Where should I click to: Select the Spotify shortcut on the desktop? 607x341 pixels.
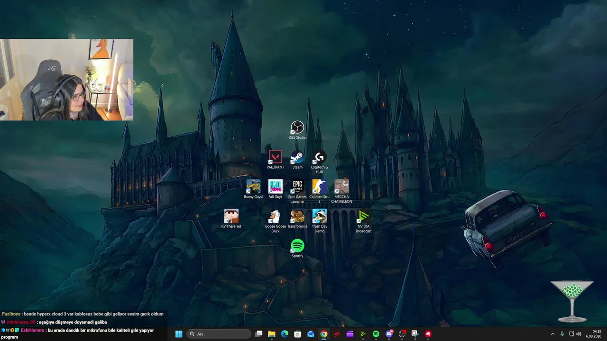(x=297, y=248)
